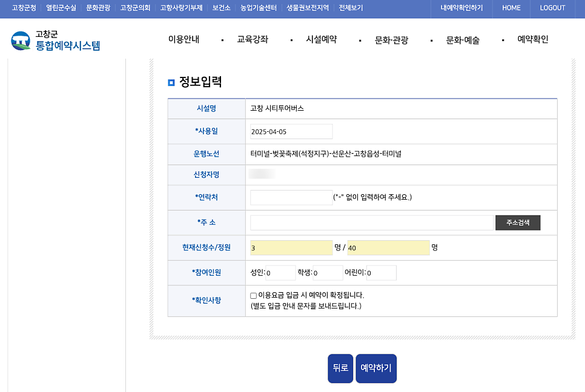The image size is (585, 392).
Task: Open the 이용안내 menu
Action: pyautogui.click(x=183, y=39)
